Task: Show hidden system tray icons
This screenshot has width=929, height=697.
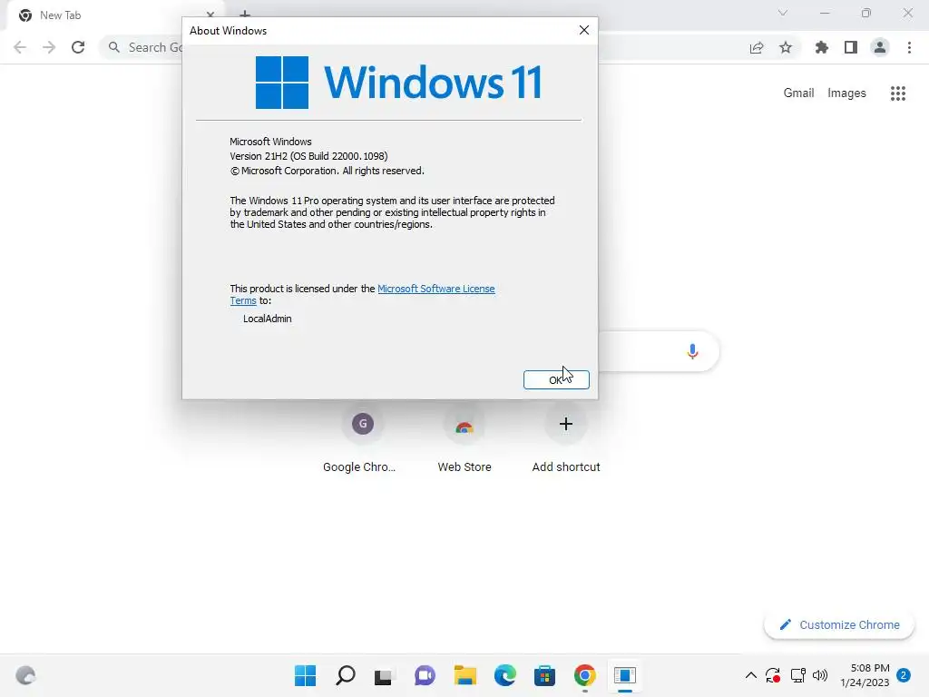Action: point(750,675)
